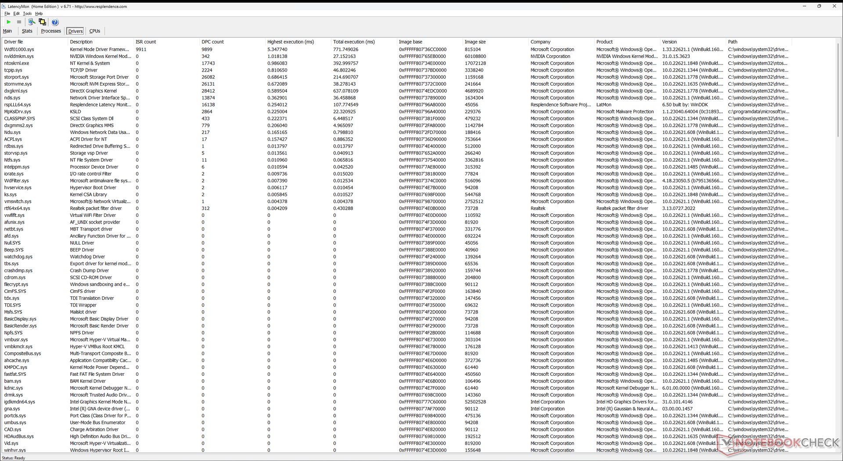Screen dimensions: 843x461
Task: Select the ntoskrnl.exe driver row
Action: click(x=397, y=63)
